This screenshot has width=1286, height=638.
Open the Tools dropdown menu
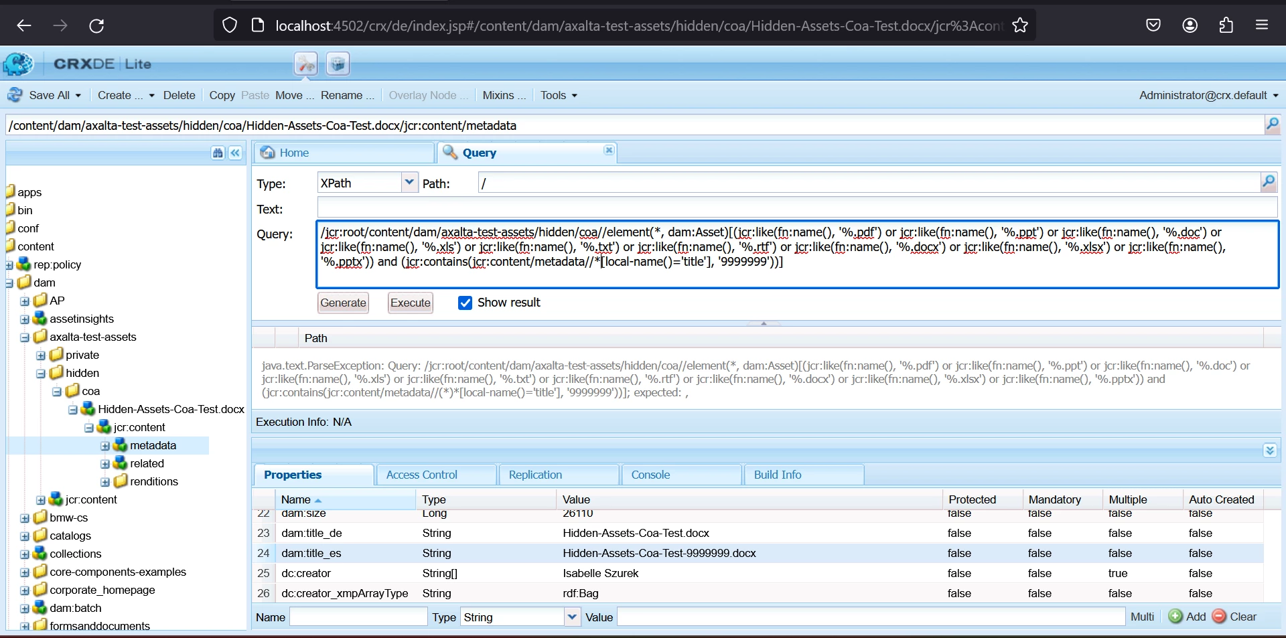(x=559, y=96)
